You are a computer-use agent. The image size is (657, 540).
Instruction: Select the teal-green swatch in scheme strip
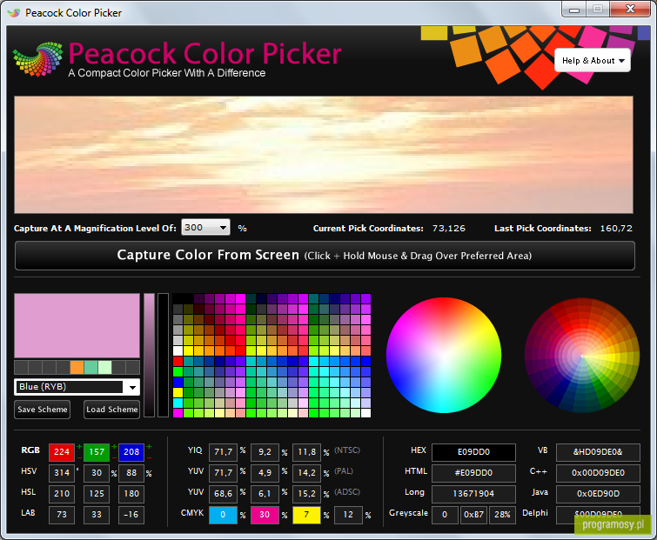91,368
